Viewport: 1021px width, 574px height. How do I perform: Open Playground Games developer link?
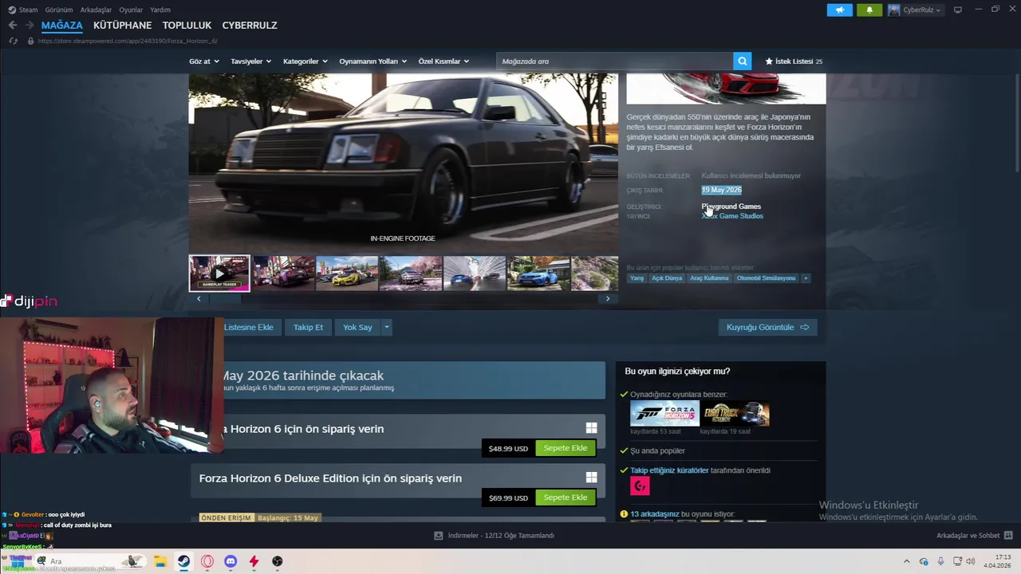pyautogui.click(x=731, y=206)
